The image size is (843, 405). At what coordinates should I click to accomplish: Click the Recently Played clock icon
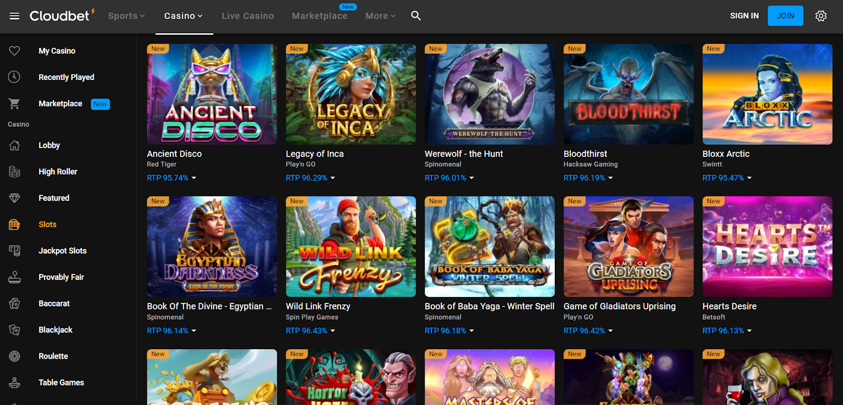[x=15, y=77]
